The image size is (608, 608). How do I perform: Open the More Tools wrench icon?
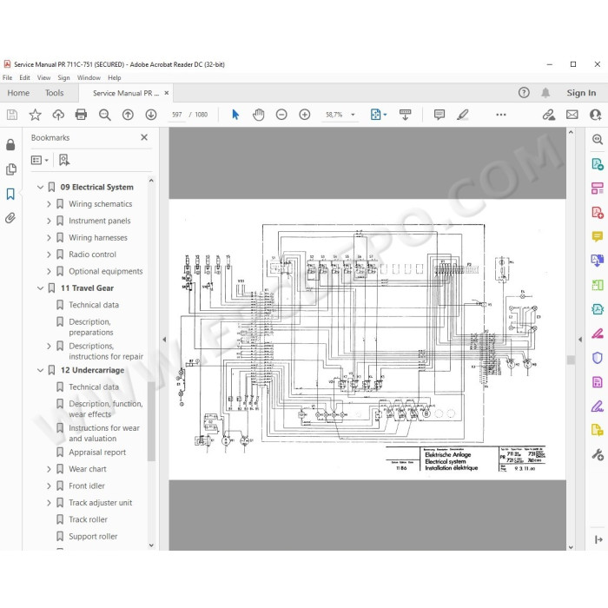[598, 454]
